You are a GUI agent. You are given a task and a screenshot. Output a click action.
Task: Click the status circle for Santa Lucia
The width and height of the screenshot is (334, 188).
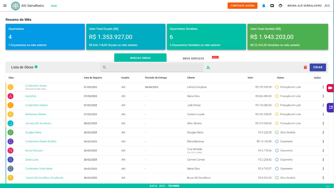[277, 159]
